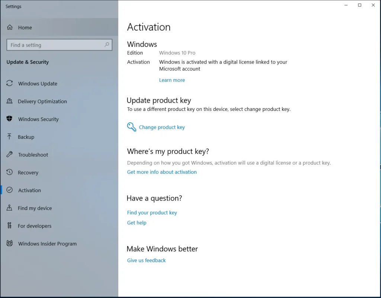Click the Windows Insider Program cat icon
This screenshot has height=298, width=381.
point(9,243)
